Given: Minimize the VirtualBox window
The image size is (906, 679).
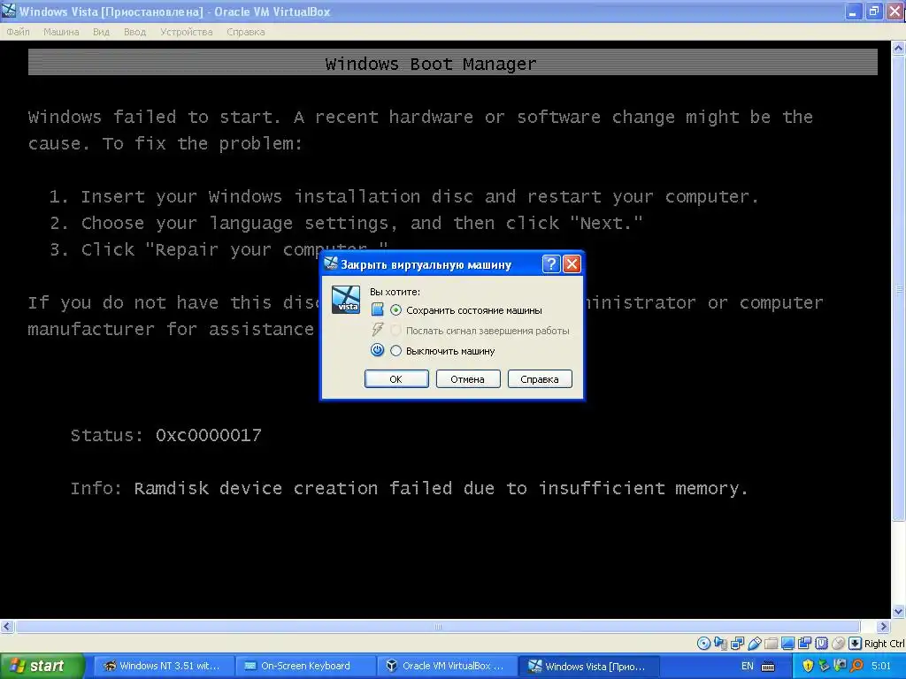Looking at the screenshot, I should click(x=854, y=11).
